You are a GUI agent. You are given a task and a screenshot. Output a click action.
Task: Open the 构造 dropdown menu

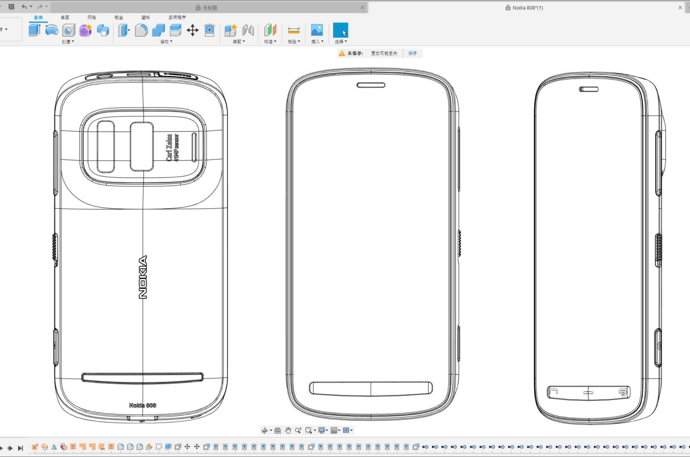[x=270, y=42]
